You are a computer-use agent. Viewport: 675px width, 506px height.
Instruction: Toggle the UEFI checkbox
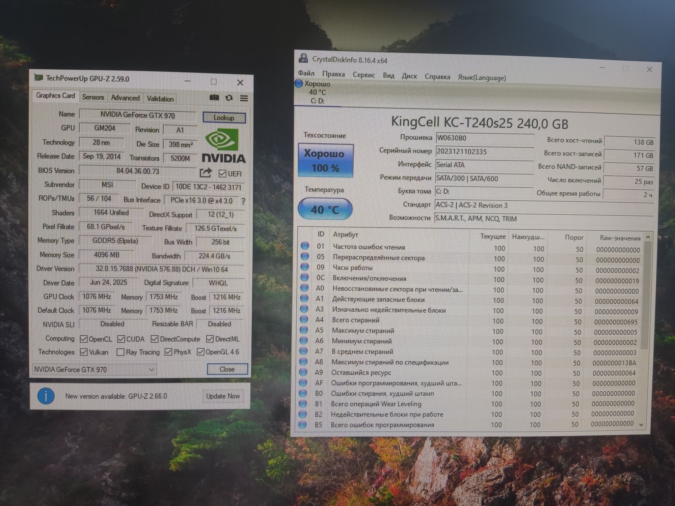click(222, 173)
